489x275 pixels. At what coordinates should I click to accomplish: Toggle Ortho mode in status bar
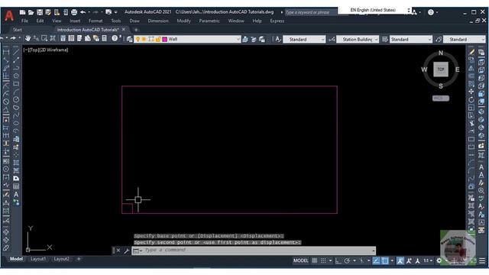tap(338, 260)
